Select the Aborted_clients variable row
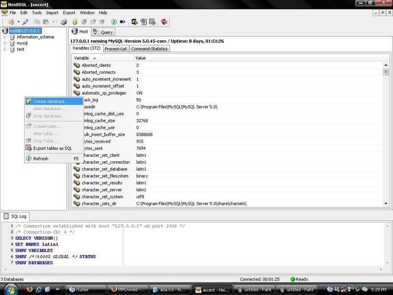This screenshot has width=393, height=295. coord(227,65)
